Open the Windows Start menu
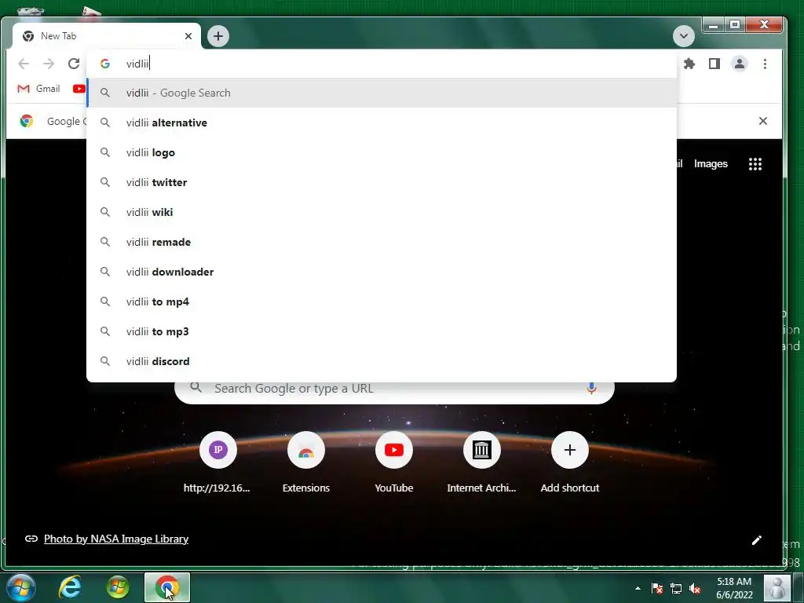804x603 pixels. tap(21, 587)
